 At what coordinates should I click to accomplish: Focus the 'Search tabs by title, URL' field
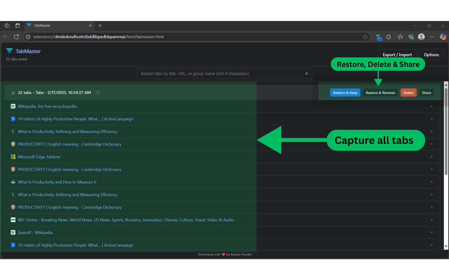pos(224,73)
